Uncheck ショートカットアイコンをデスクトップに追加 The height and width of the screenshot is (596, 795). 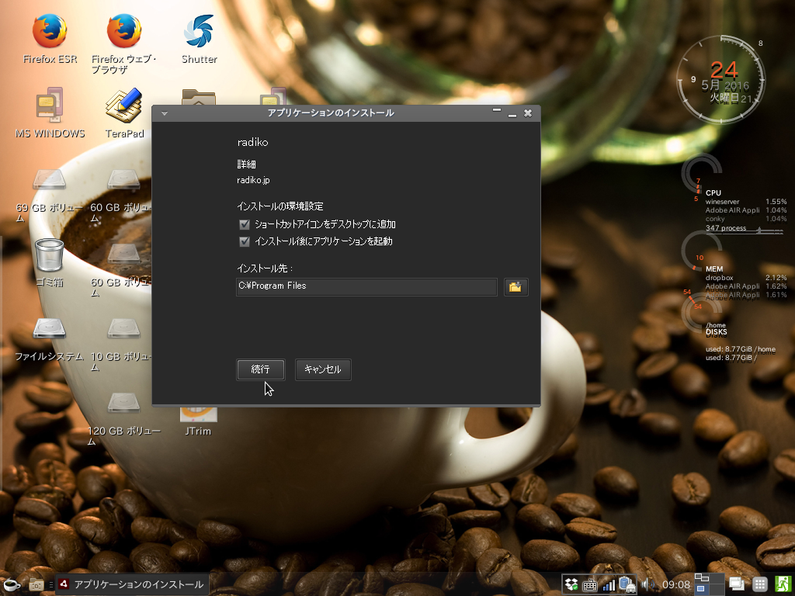coord(245,223)
